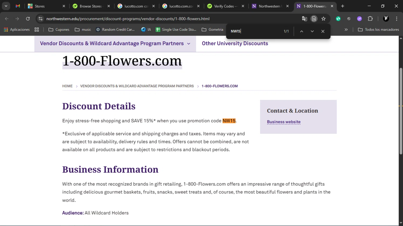The image size is (403, 226).
Task: Show more bookmarks chevron
Action: click(346, 29)
